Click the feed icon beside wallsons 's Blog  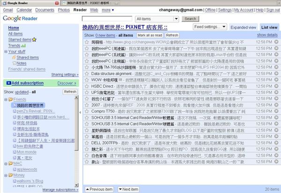click(x=15, y=181)
